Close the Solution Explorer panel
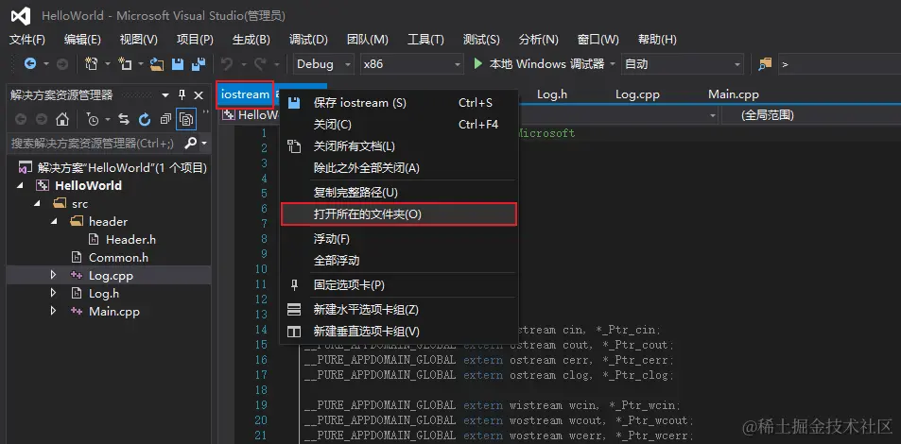This screenshot has height=444, width=901. pos(199,94)
